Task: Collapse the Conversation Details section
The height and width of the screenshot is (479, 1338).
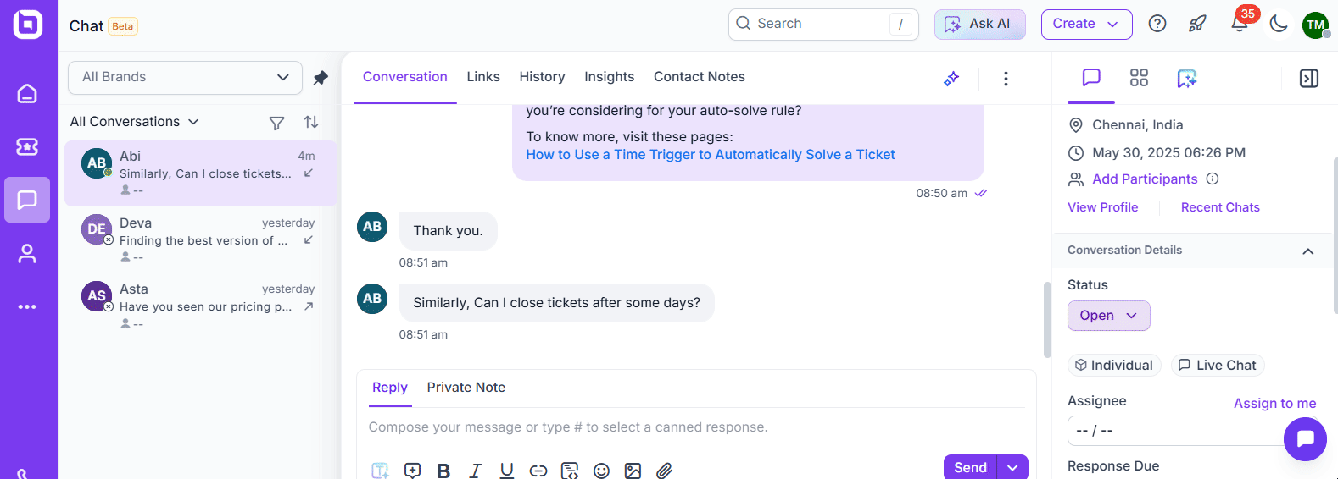Action: pos(1307,251)
